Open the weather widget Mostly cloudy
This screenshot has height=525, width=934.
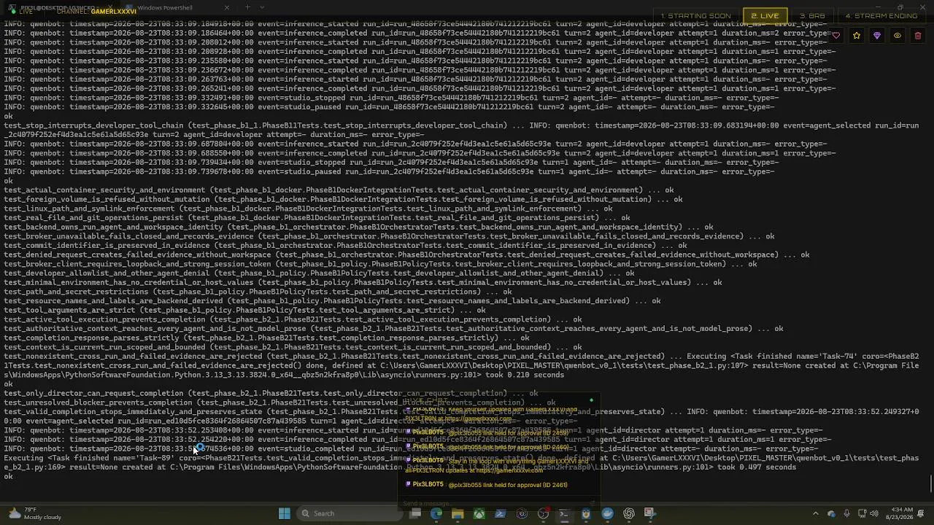click(35, 513)
